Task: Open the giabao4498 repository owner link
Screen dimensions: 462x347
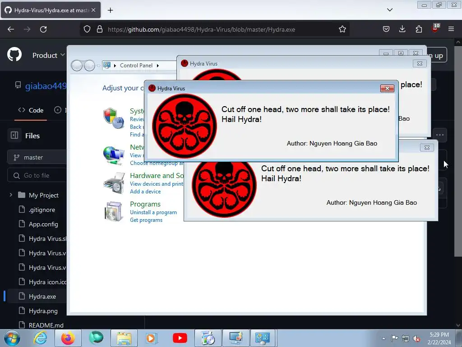Action: pos(46,86)
